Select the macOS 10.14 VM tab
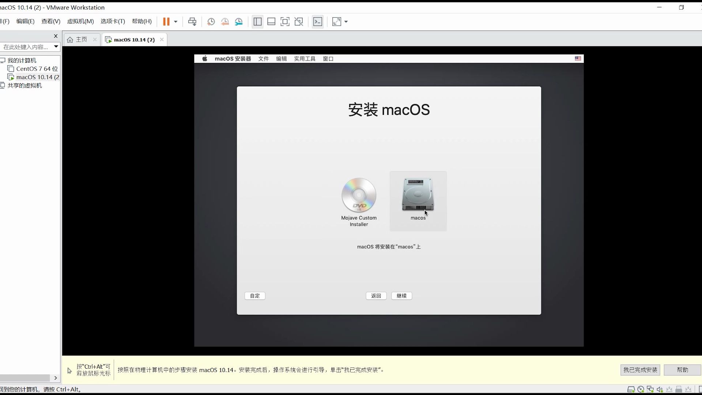The height and width of the screenshot is (395, 702). [x=133, y=39]
